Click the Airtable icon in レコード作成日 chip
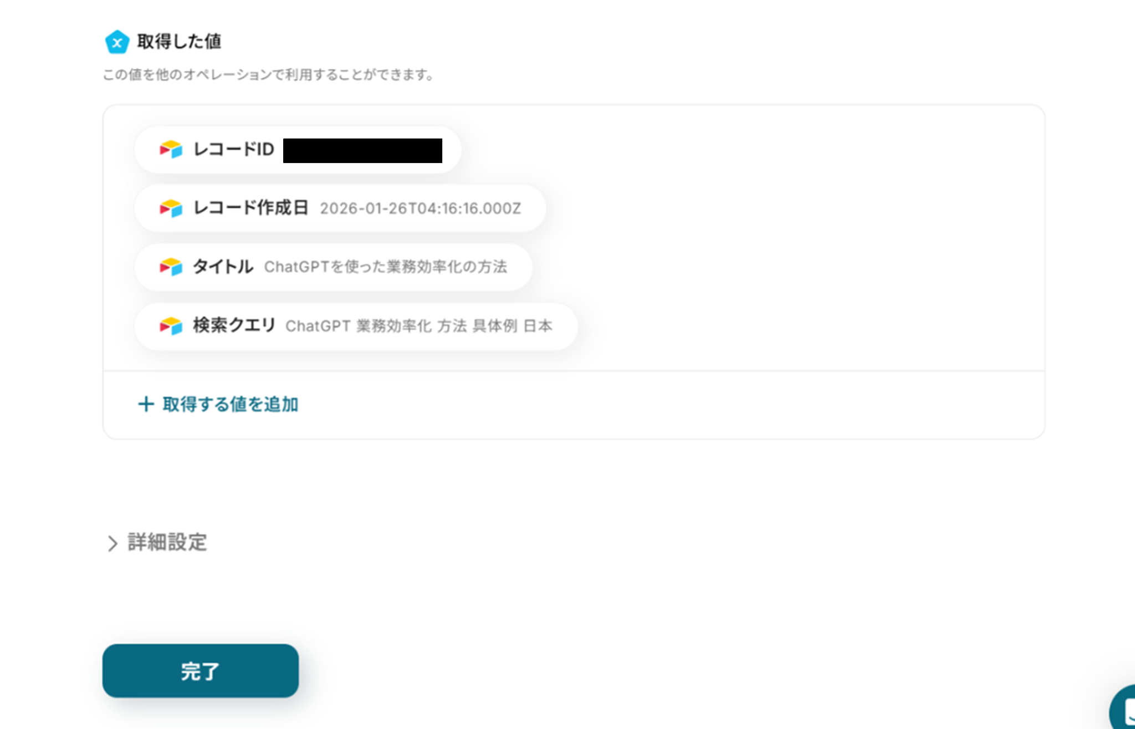Viewport: 1135px width, 729px height. tap(171, 208)
